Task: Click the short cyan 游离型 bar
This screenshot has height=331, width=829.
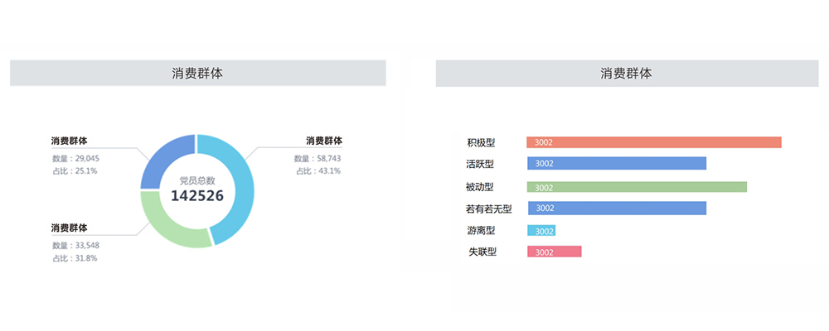Action: click(x=541, y=231)
